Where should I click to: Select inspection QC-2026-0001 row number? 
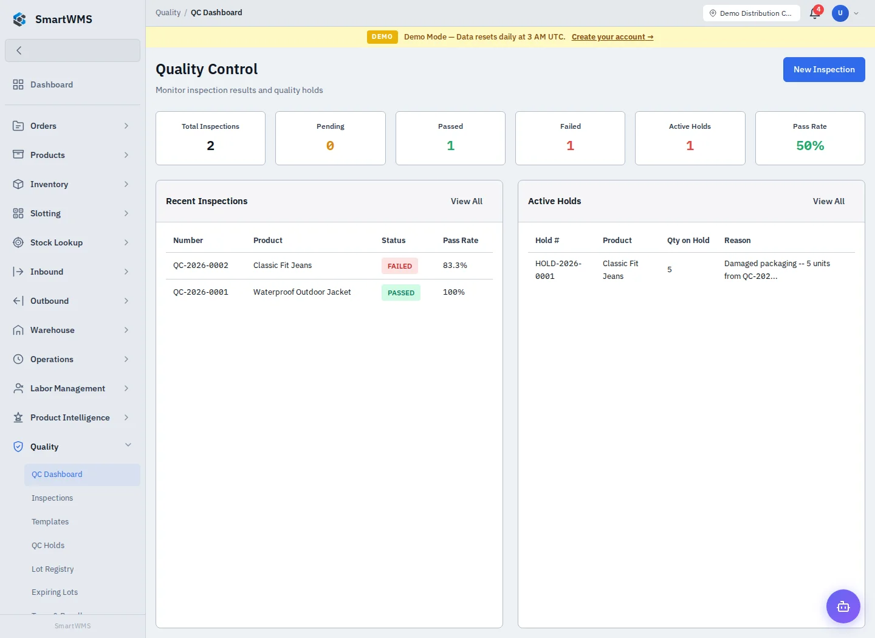tap(201, 293)
